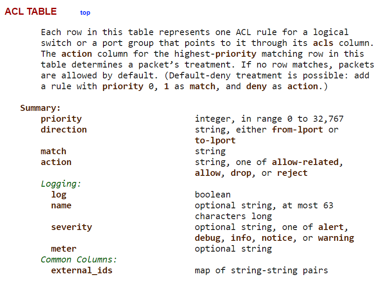
Task: Click the "from-lport" value text
Action: [x=297, y=130]
